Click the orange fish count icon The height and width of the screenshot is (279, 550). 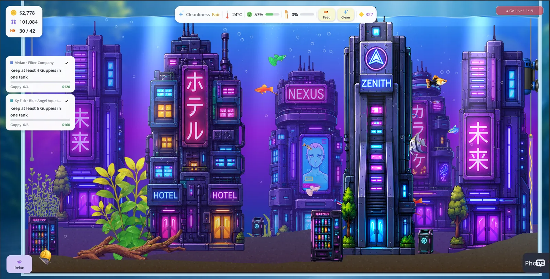13,31
